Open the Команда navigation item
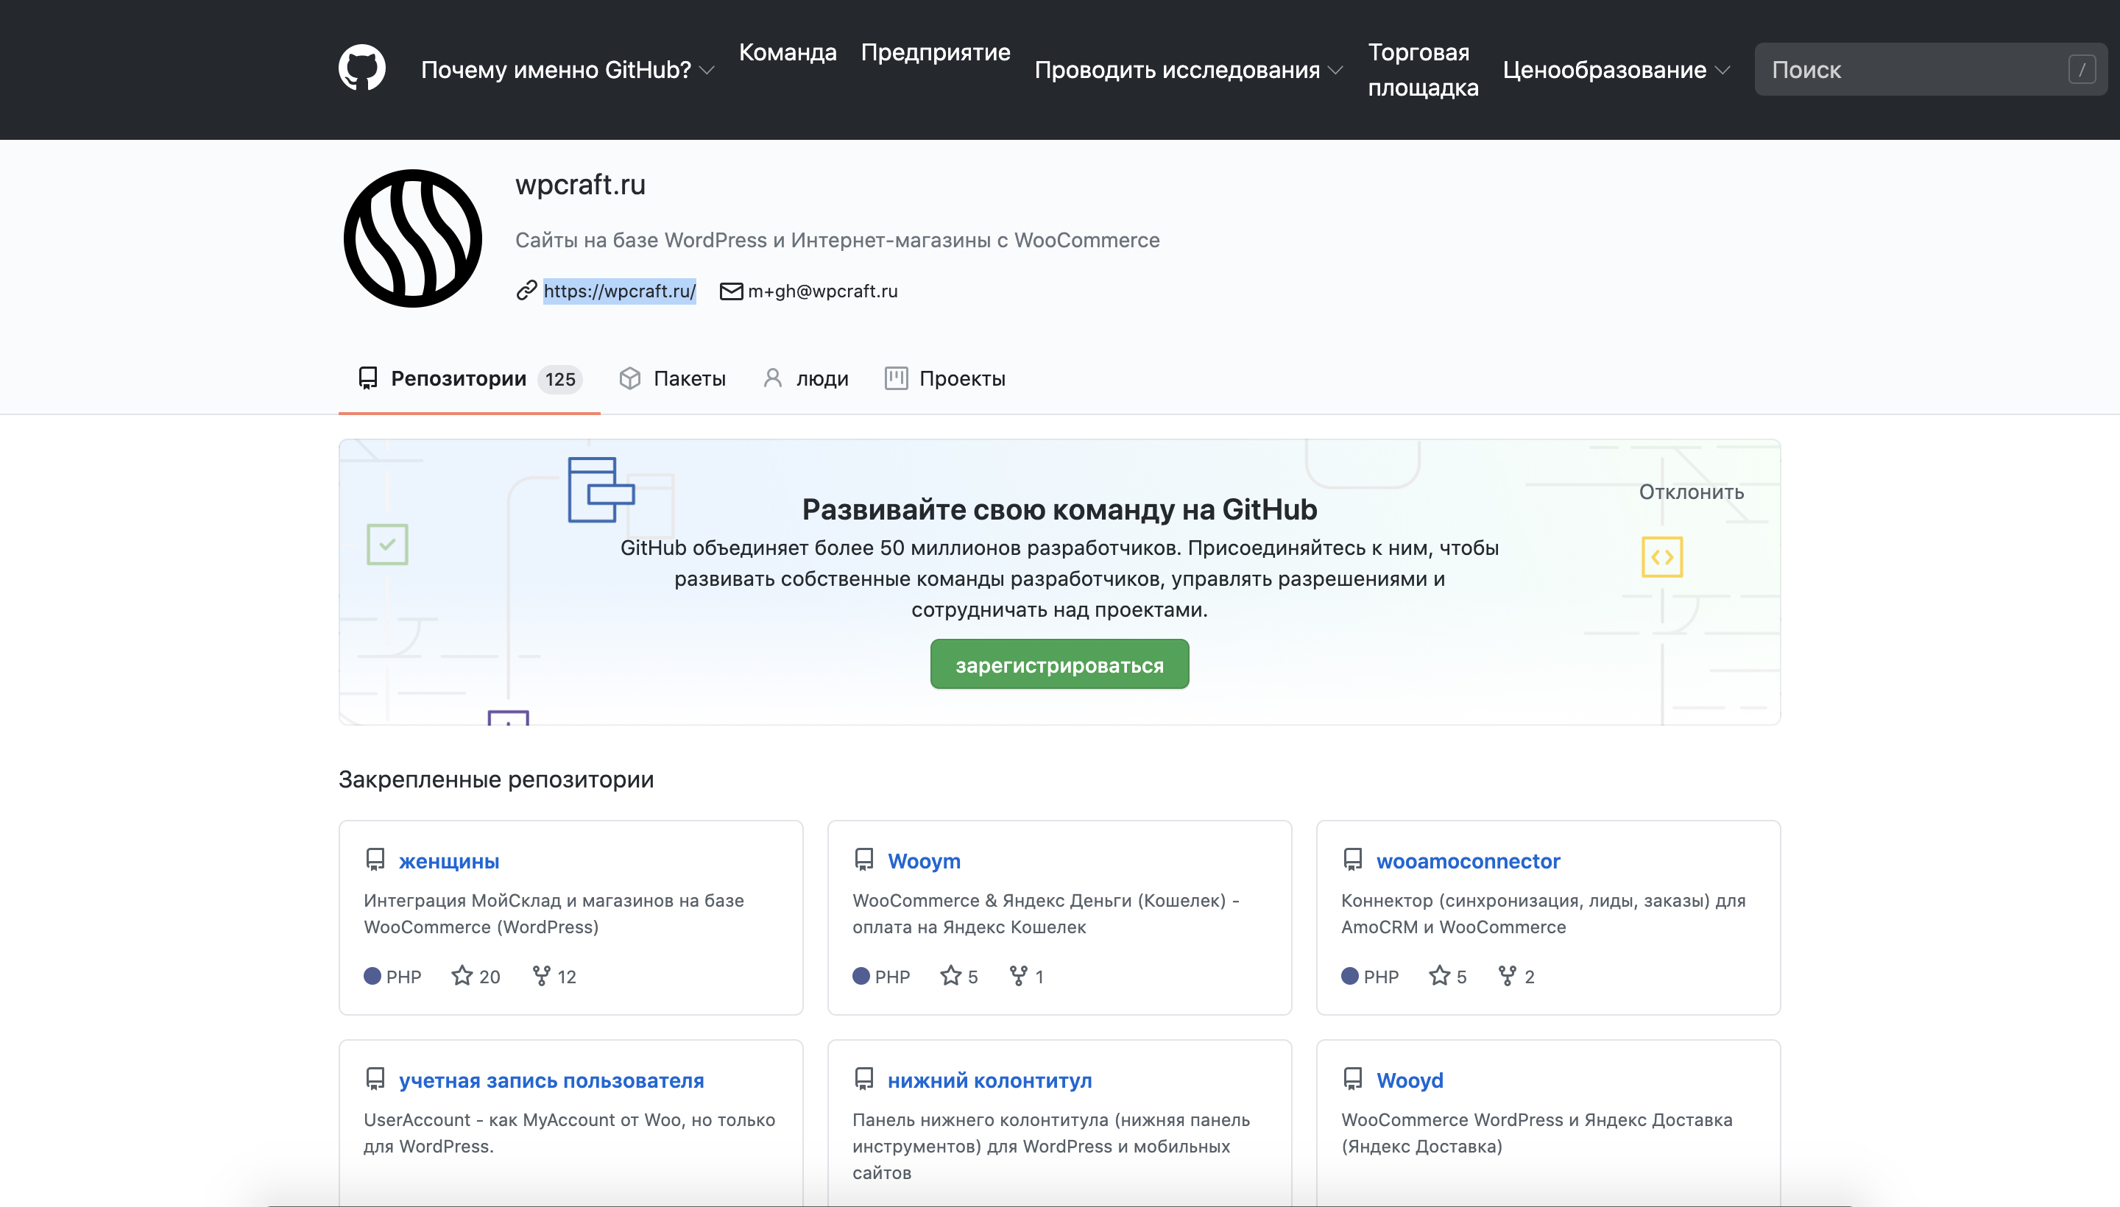Screen dimensions: 2120x1207 pos(788,52)
